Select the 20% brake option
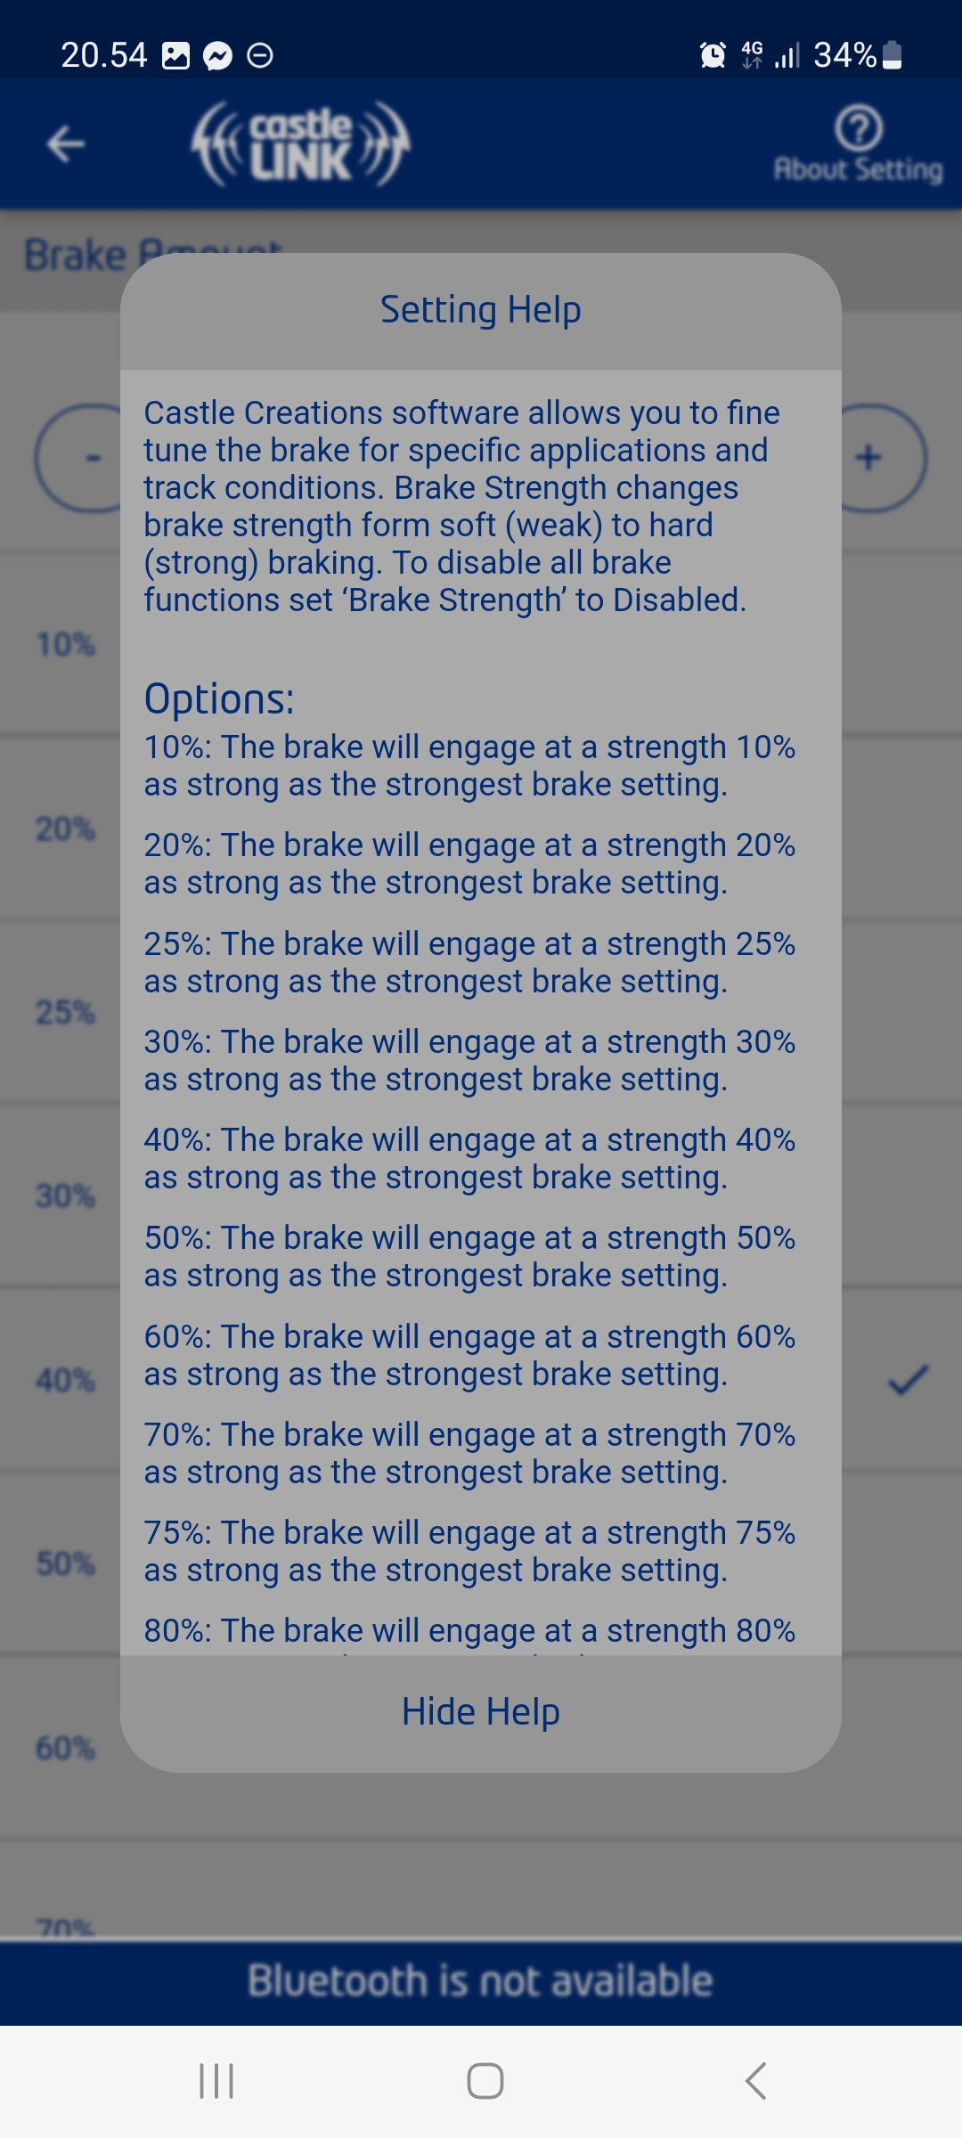 (66, 828)
